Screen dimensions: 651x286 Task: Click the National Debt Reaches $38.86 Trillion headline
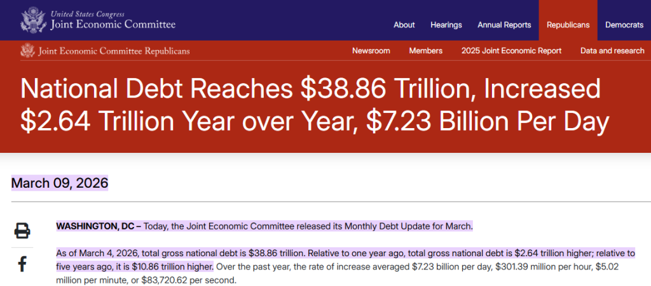click(314, 105)
